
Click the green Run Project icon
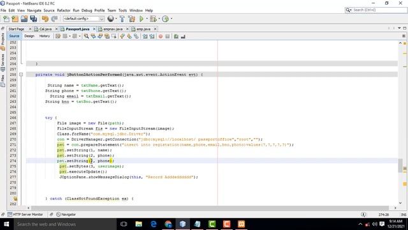pyautogui.click(x=142, y=19)
